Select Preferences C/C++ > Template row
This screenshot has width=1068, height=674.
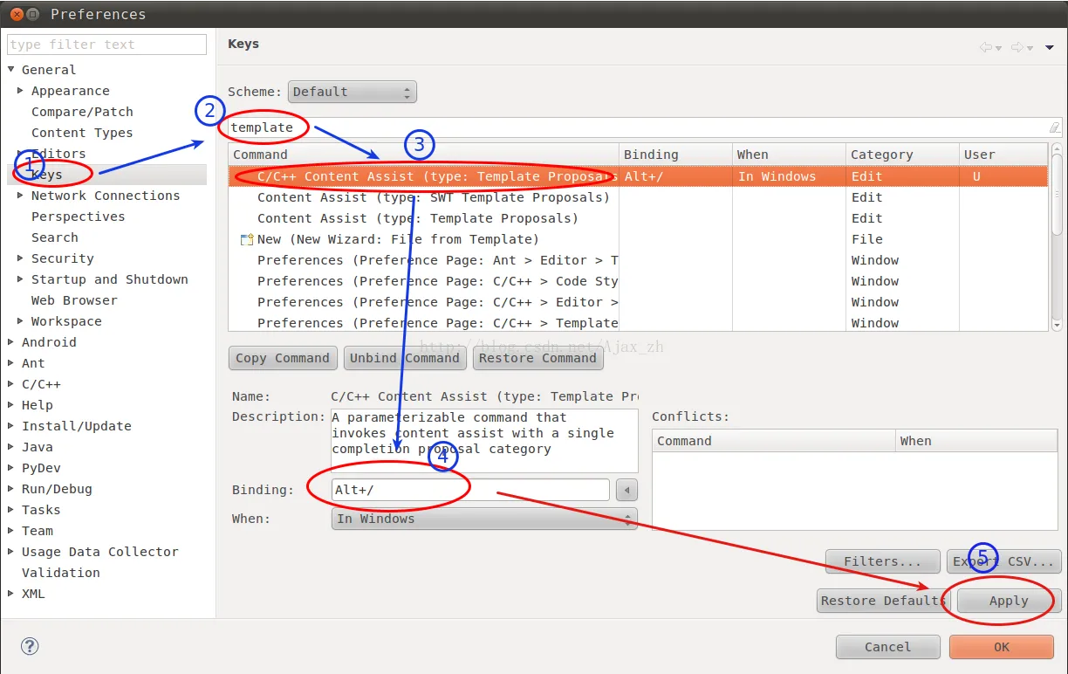pos(639,323)
